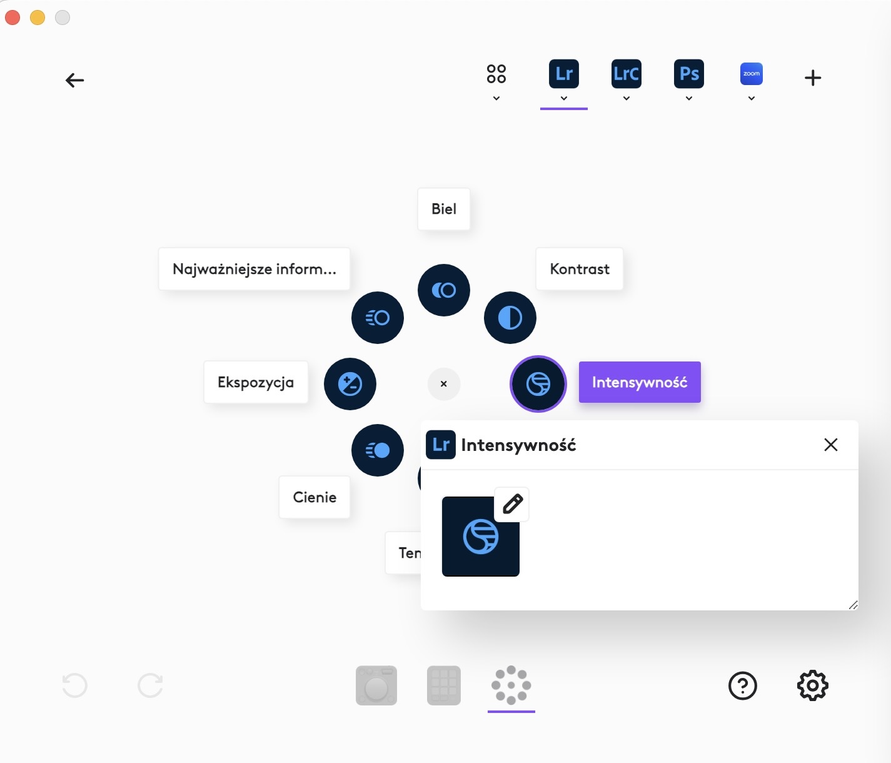Viewport: 891px width, 763px height.
Task: Switch to the dial device view tab
Action: click(376, 685)
